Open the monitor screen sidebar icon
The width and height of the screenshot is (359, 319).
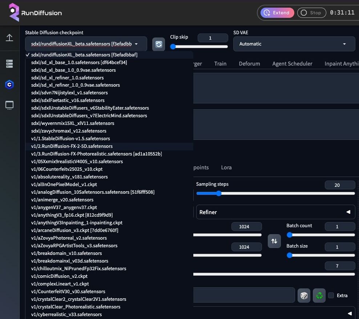tap(9, 106)
